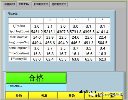128x100 pixels.
Task: Click speed cell 4141.4
Action: [103, 32]
